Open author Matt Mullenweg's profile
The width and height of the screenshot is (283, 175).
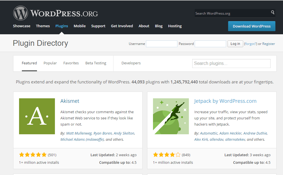point(79,133)
